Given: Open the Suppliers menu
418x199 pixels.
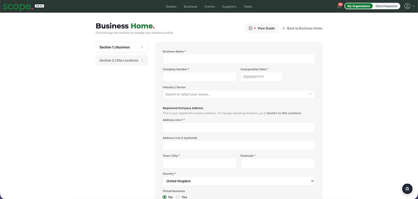Looking at the screenshot, I should [x=229, y=7].
